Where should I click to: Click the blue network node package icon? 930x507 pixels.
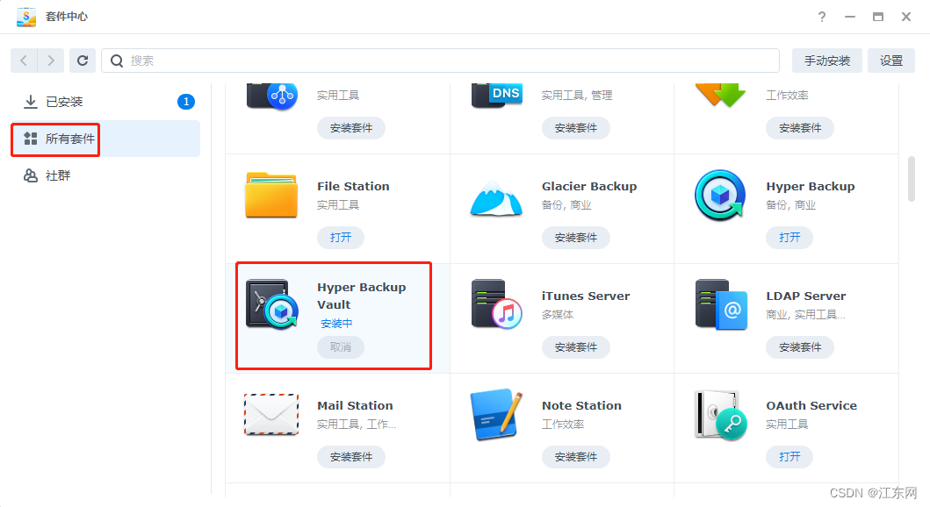[x=272, y=96]
